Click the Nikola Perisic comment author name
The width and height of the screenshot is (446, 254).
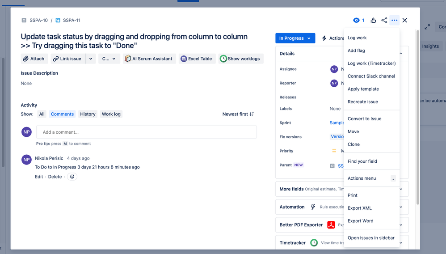[x=49, y=158]
